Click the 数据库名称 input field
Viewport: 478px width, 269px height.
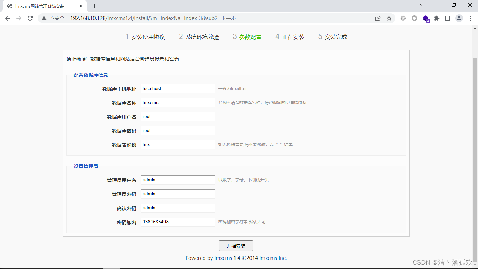click(177, 103)
